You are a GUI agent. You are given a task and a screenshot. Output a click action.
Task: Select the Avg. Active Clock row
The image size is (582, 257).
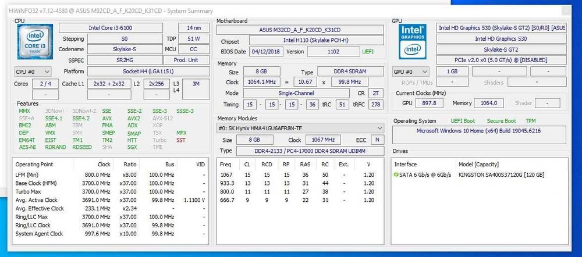click(x=110, y=200)
